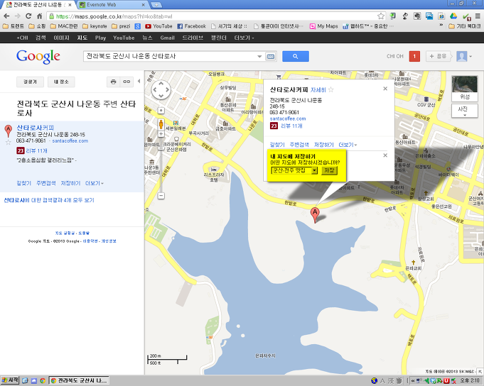Open 이미지 in the Google bar
Viewport: 484px width, 386px height.
(x=61, y=38)
